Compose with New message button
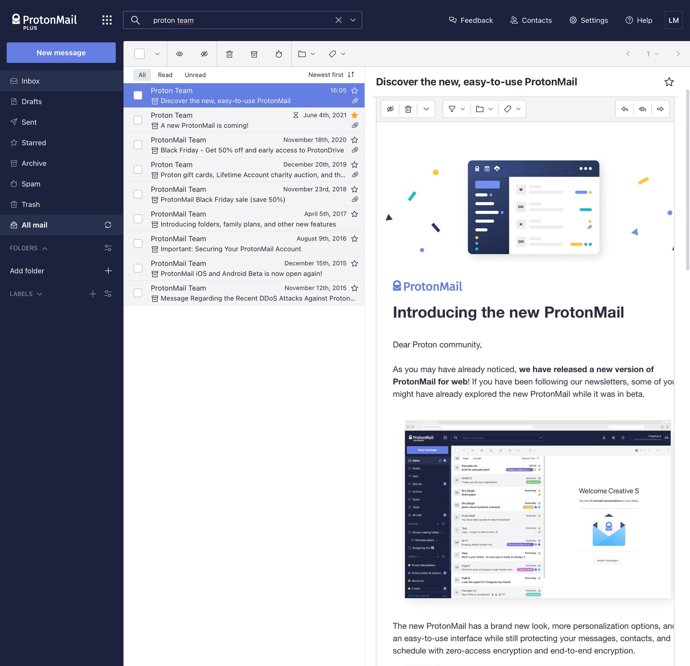 click(61, 52)
